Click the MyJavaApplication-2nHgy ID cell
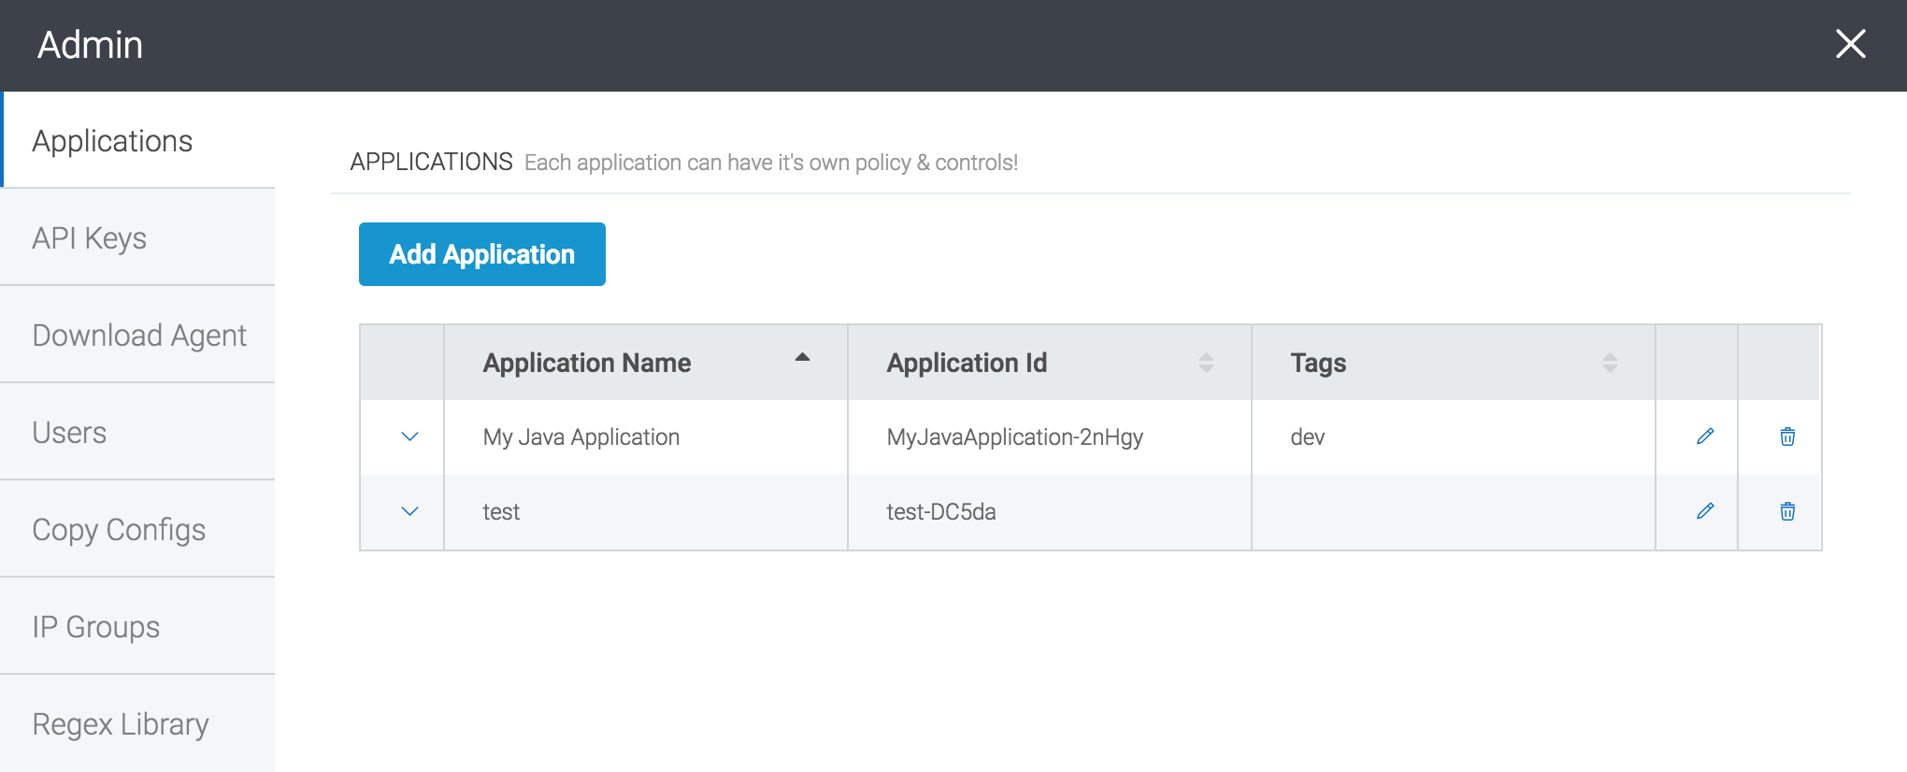The height and width of the screenshot is (772, 1907). pyautogui.click(x=1014, y=436)
